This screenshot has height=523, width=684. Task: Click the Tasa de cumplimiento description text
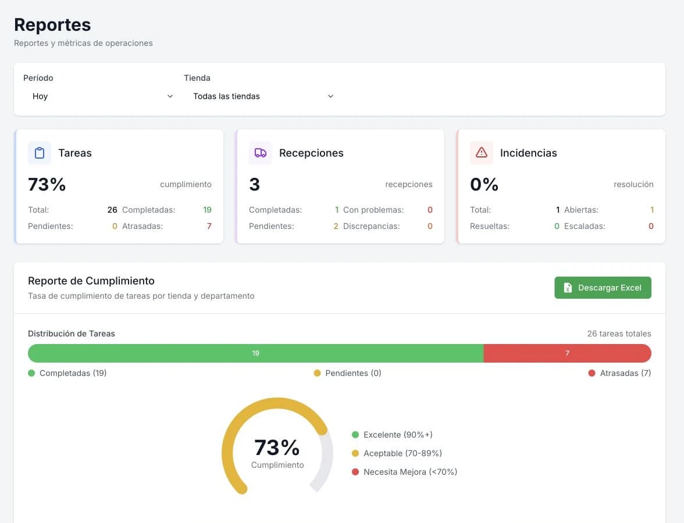click(141, 296)
